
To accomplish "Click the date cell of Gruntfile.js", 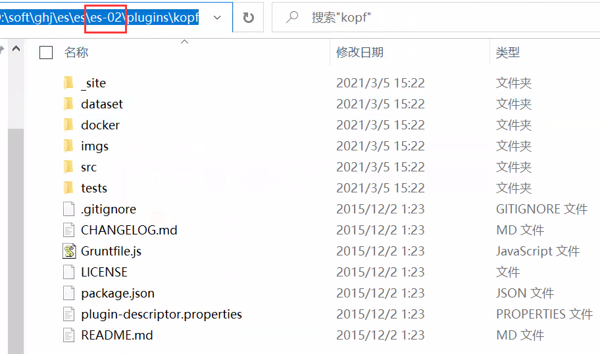I will pos(380,251).
